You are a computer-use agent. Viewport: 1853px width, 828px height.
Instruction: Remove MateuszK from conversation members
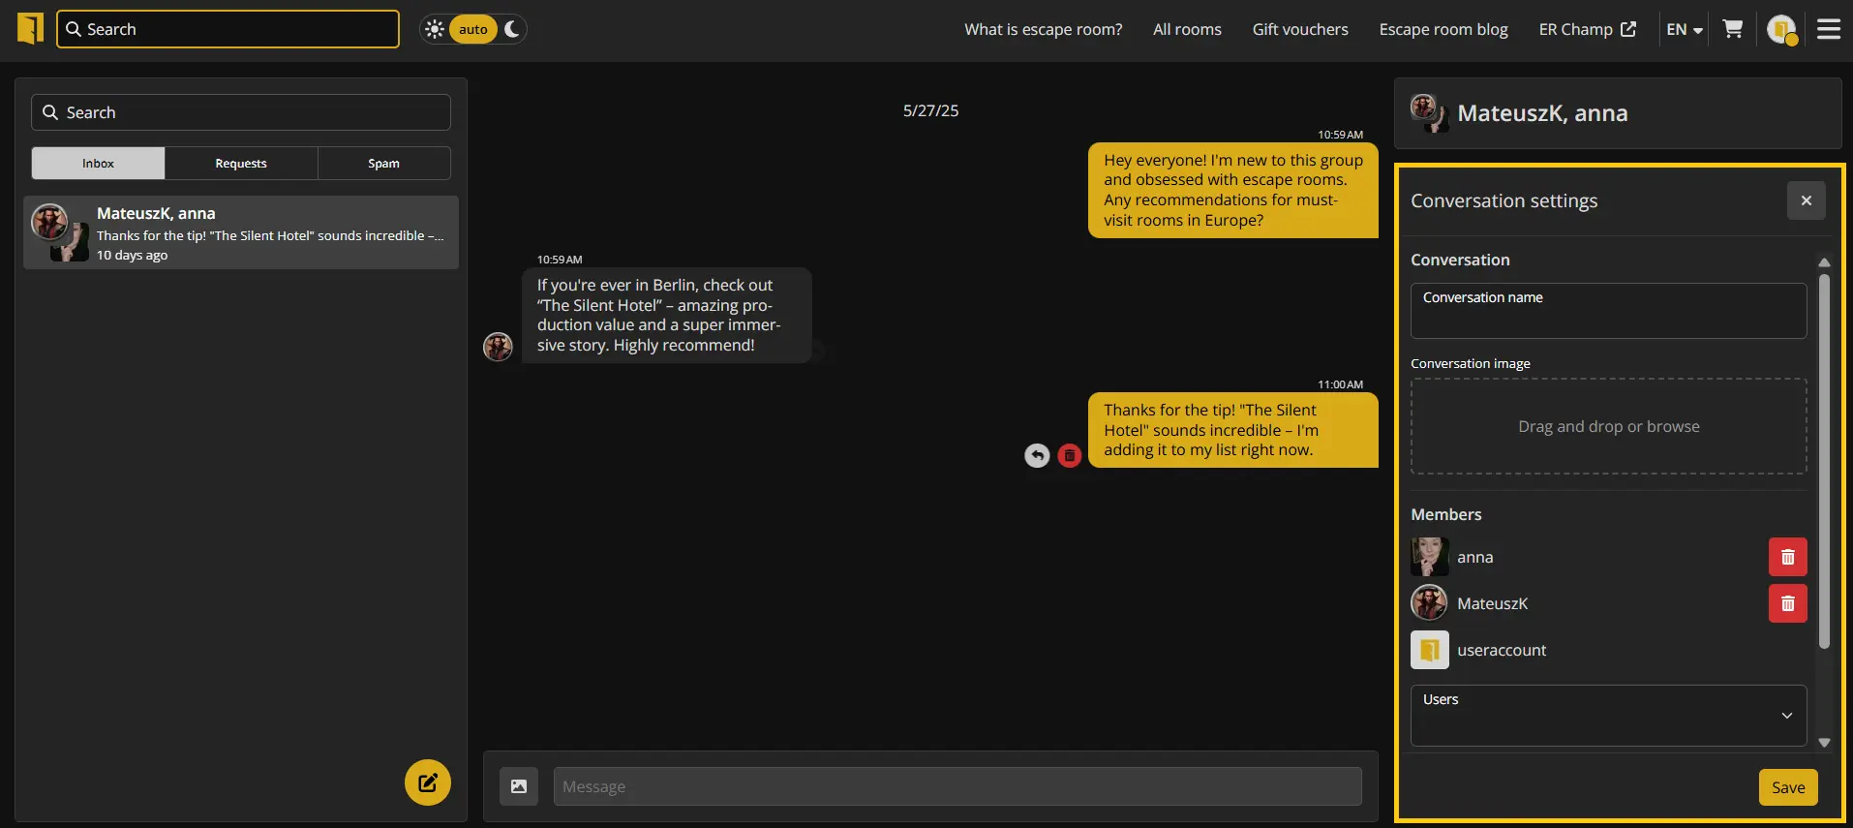click(x=1787, y=603)
